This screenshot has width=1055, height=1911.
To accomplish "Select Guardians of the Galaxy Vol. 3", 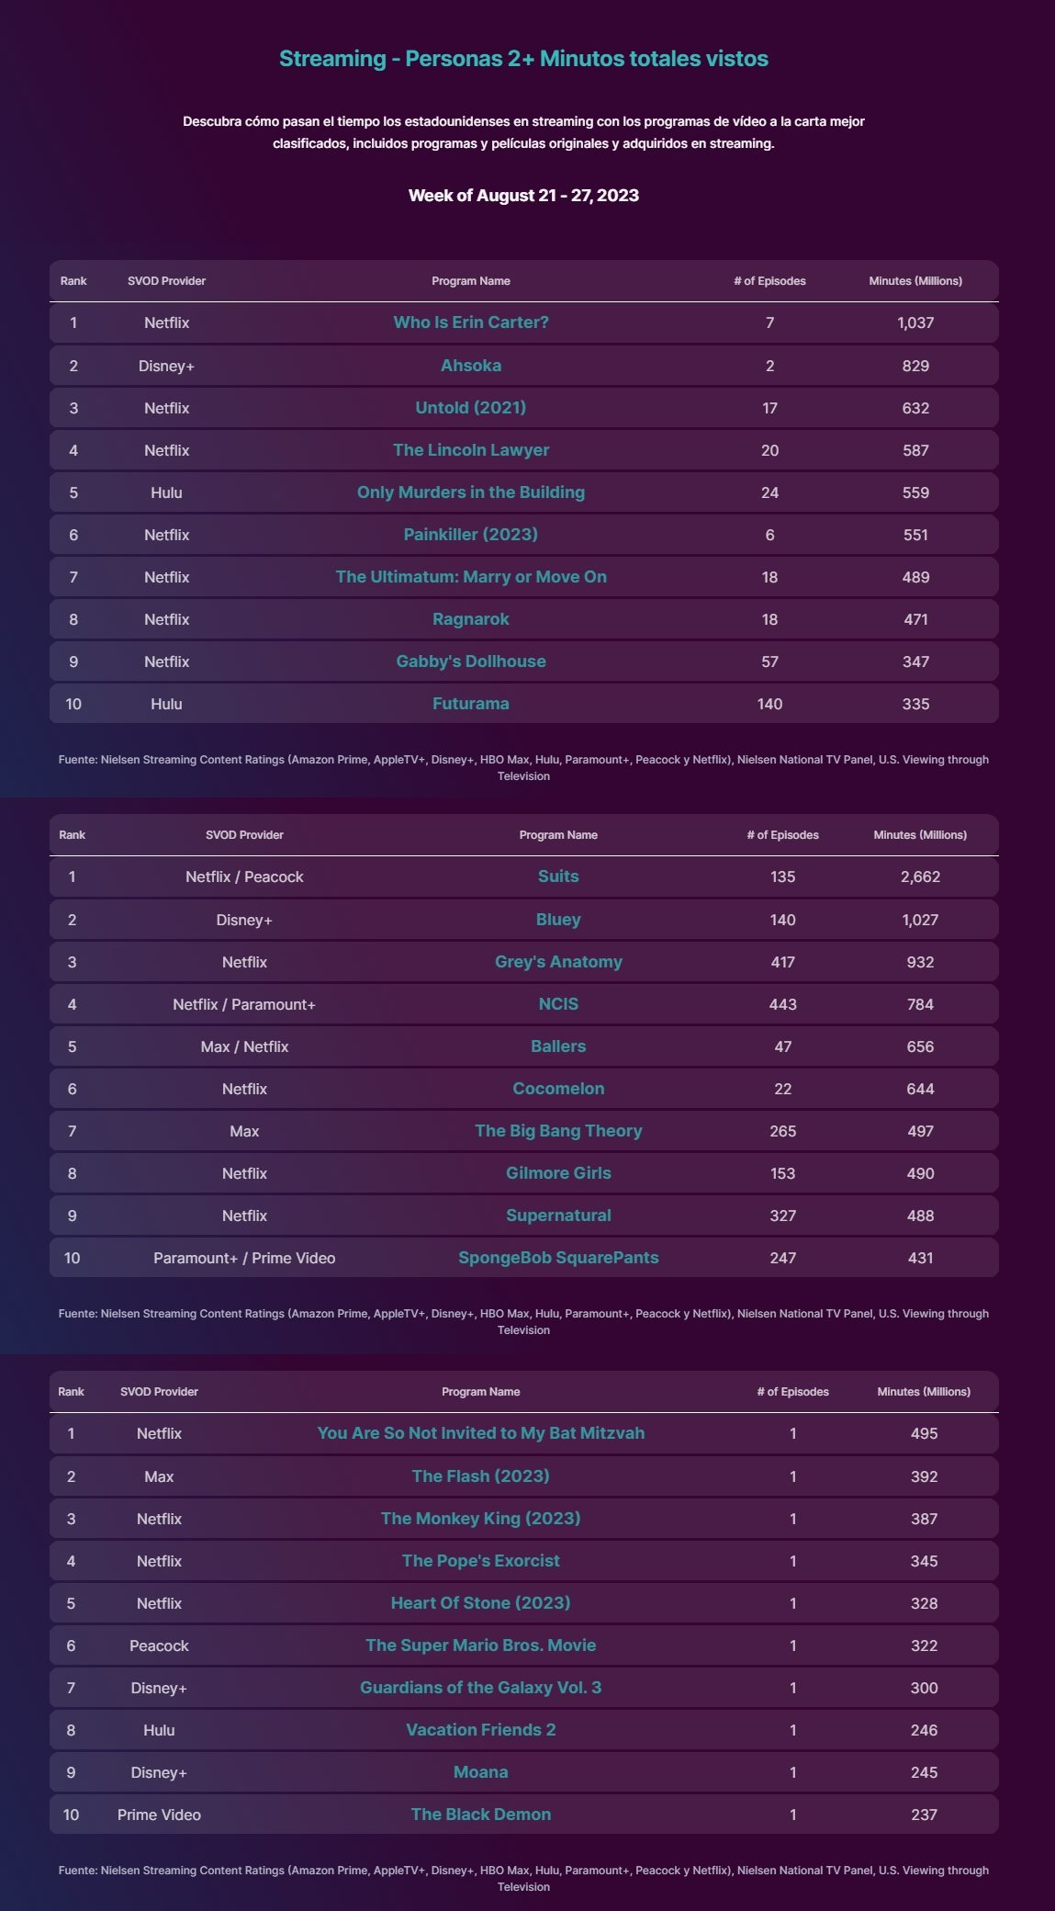I will click(x=481, y=1688).
